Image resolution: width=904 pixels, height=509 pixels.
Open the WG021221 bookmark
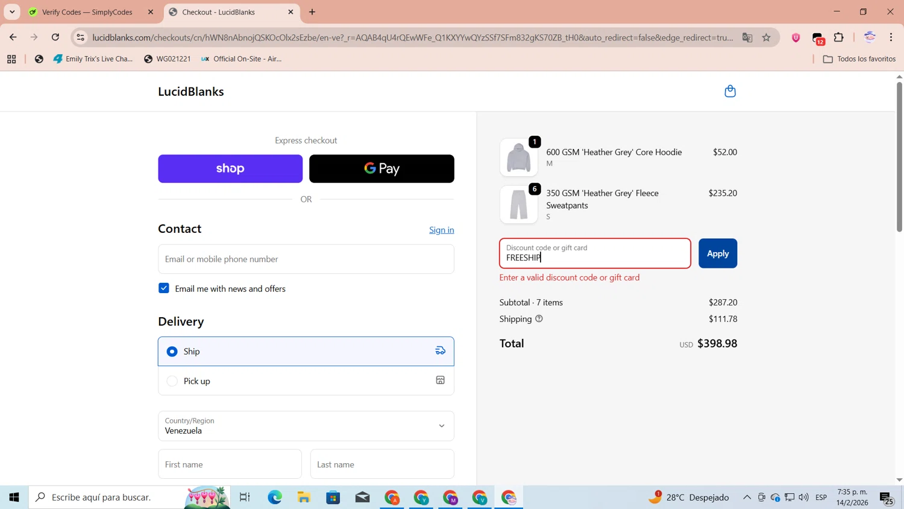[x=168, y=59]
